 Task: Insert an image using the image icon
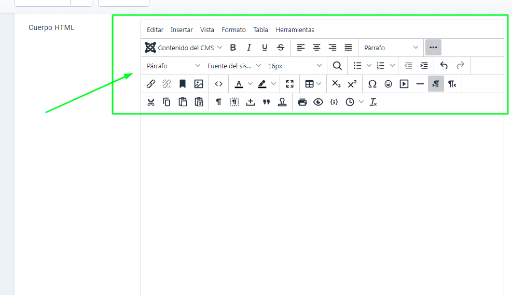[199, 84]
